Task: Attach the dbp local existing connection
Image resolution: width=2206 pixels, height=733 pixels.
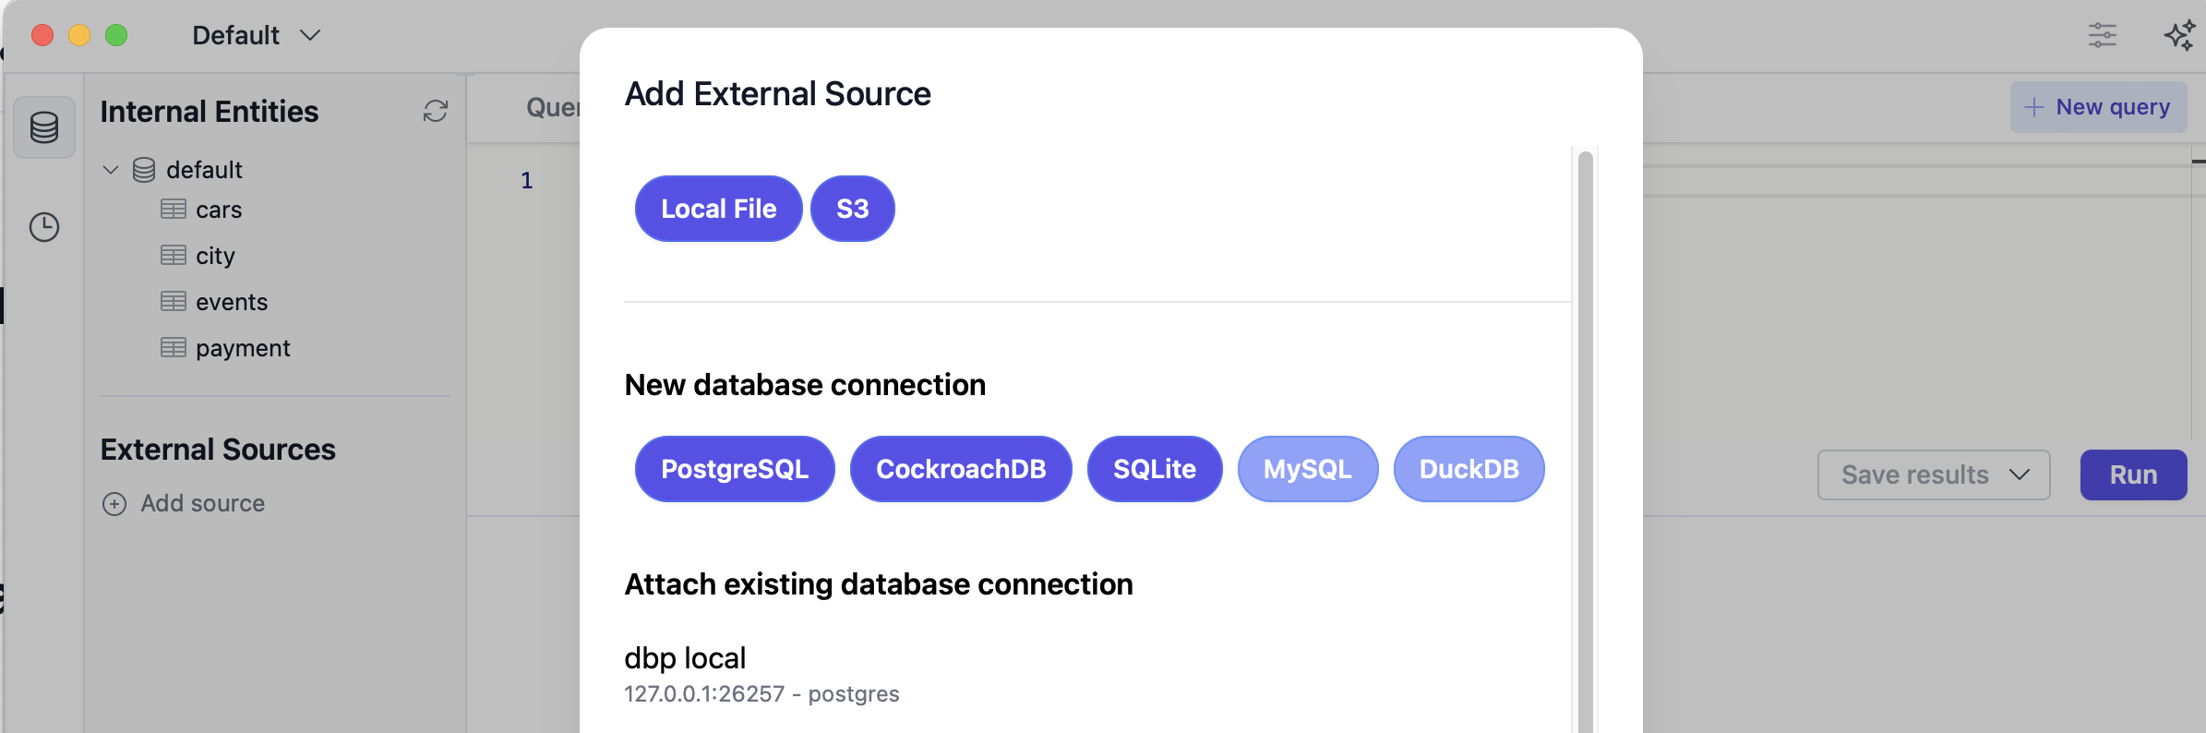Action: (x=685, y=658)
